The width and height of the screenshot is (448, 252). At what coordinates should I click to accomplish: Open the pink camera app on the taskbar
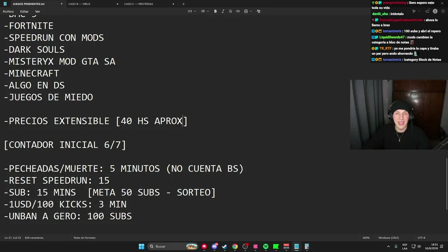coord(255,246)
